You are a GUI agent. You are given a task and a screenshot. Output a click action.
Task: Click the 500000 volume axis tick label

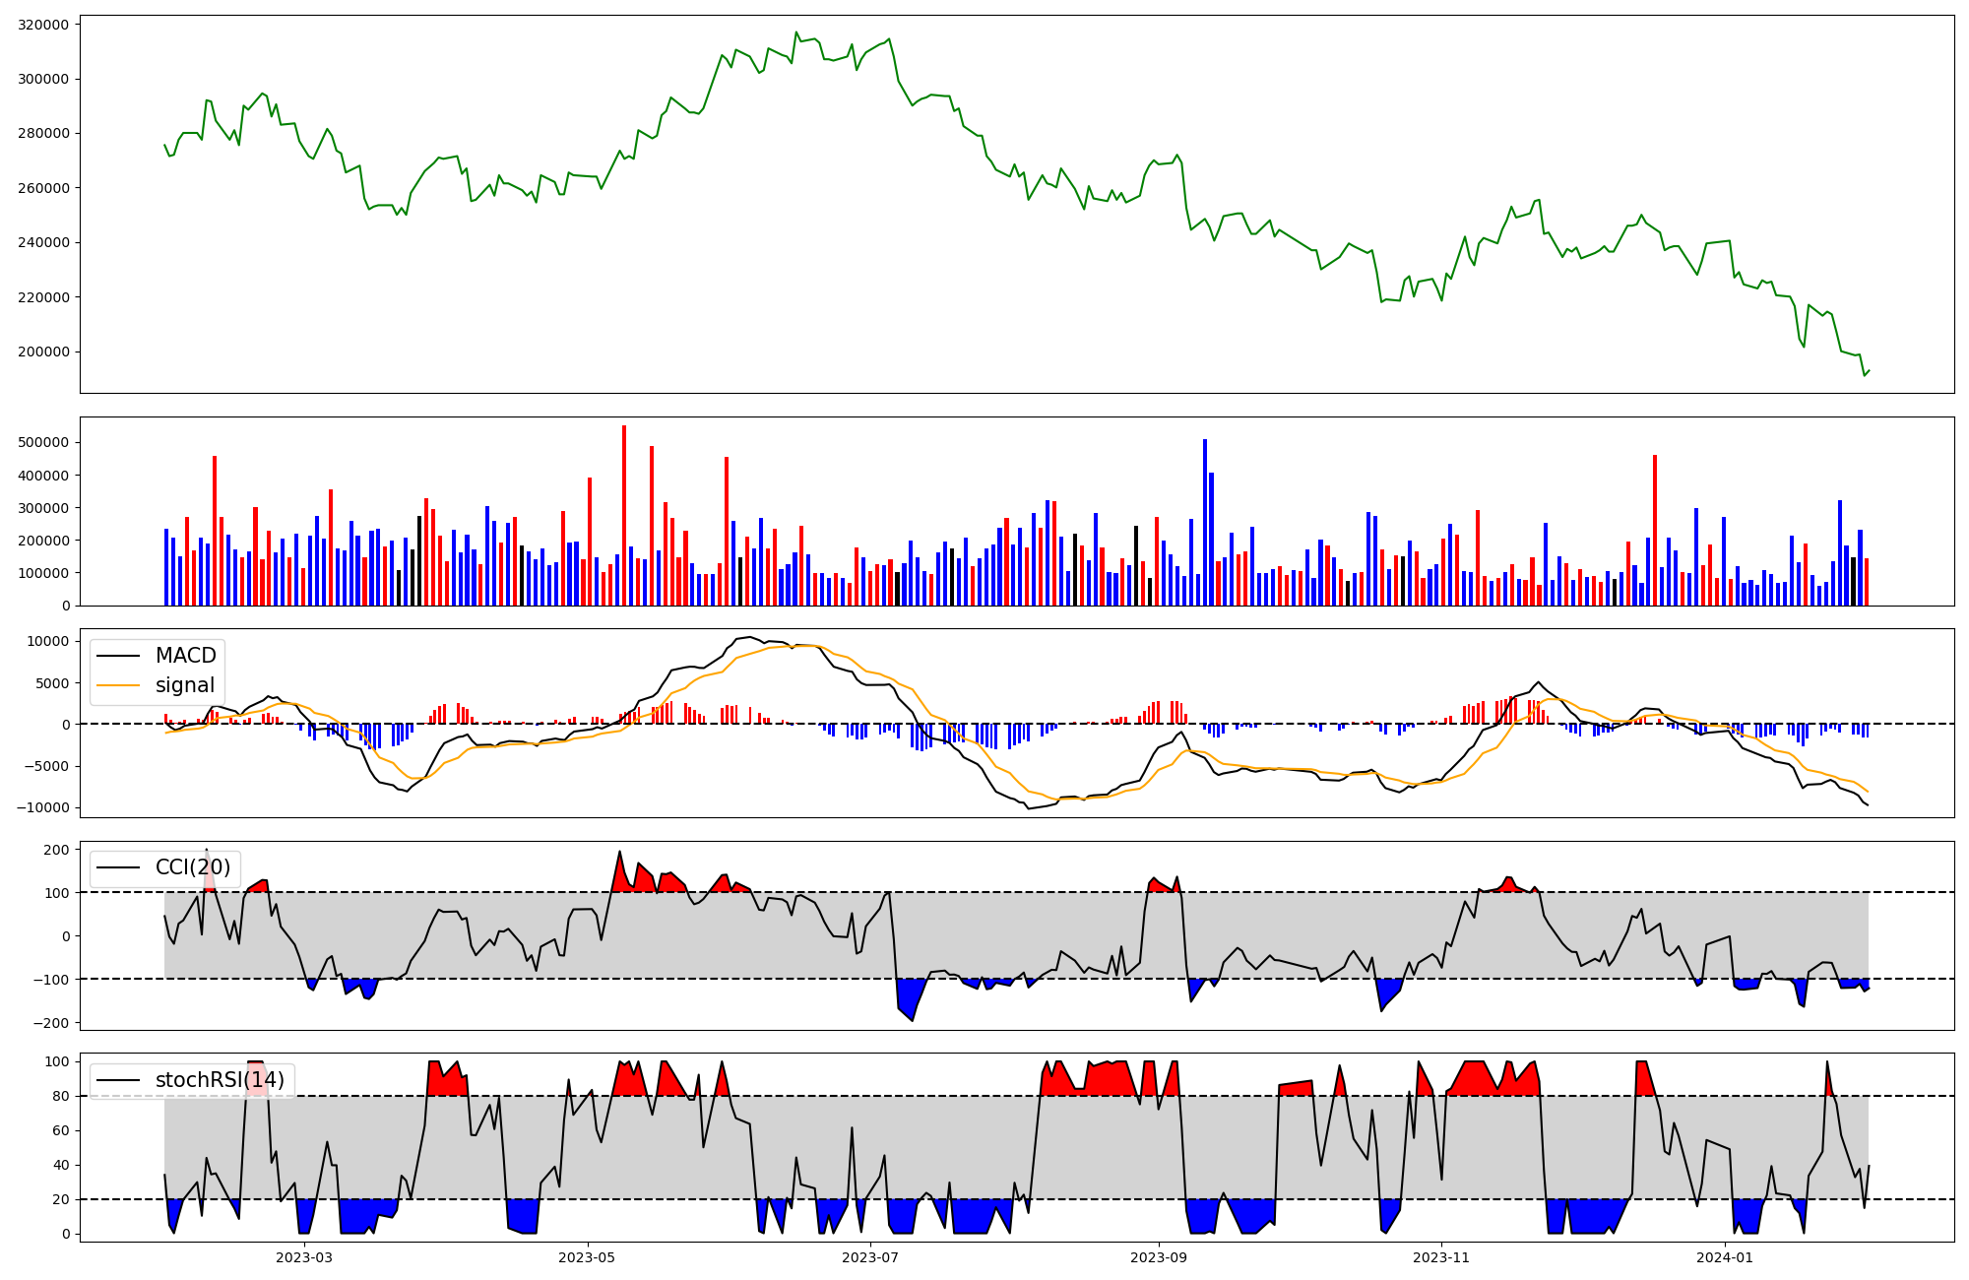[43, 443]
